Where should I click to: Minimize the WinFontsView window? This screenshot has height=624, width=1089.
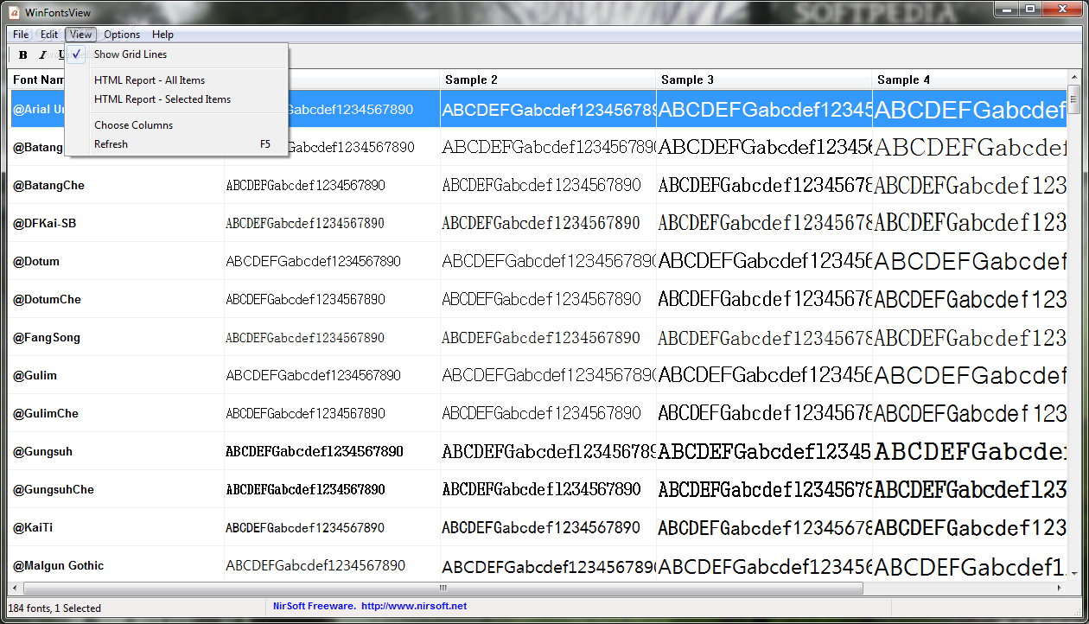point(1005,9)
